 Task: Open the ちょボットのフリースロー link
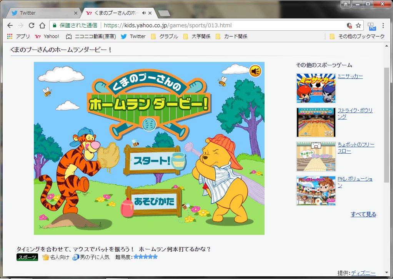coord(356,148)
